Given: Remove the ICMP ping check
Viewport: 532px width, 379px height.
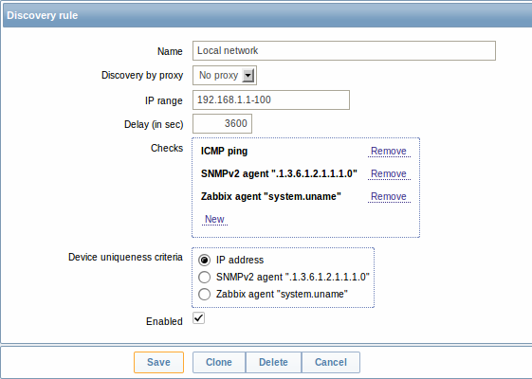Looking at the screenshot, I should [389, 152].
